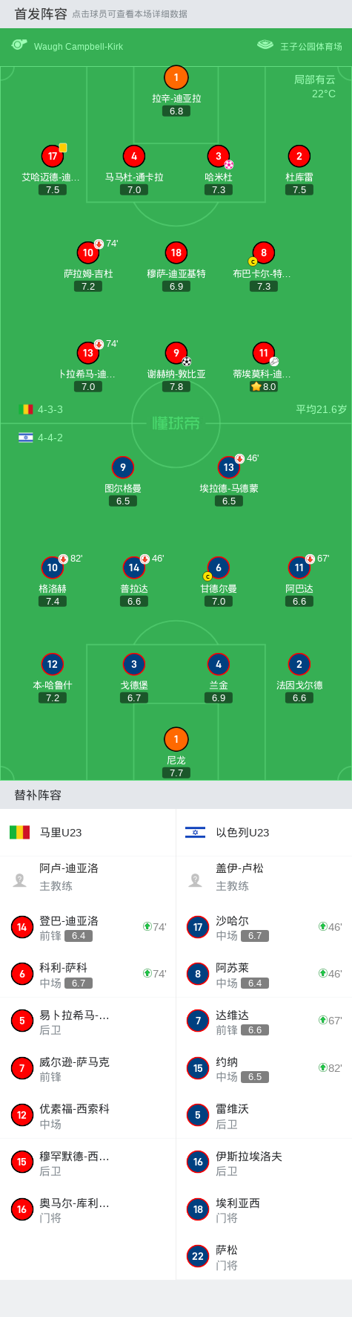Select 马里U23 team header
This screenshot has height=1317, width=352.
pos(61,833)
